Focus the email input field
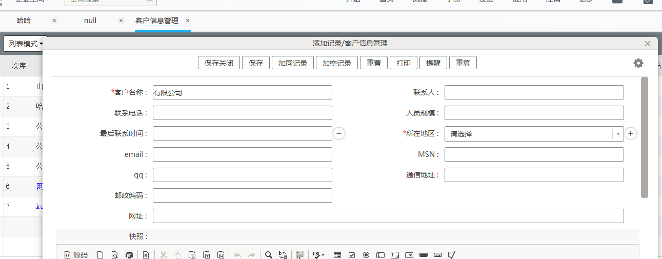662x259 pixels. (243, 154)
